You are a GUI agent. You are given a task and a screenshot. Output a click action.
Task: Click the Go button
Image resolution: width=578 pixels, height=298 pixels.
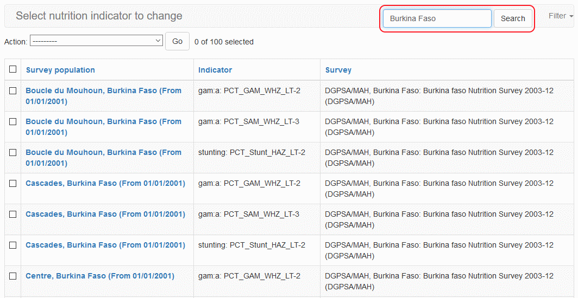[177, 41]
